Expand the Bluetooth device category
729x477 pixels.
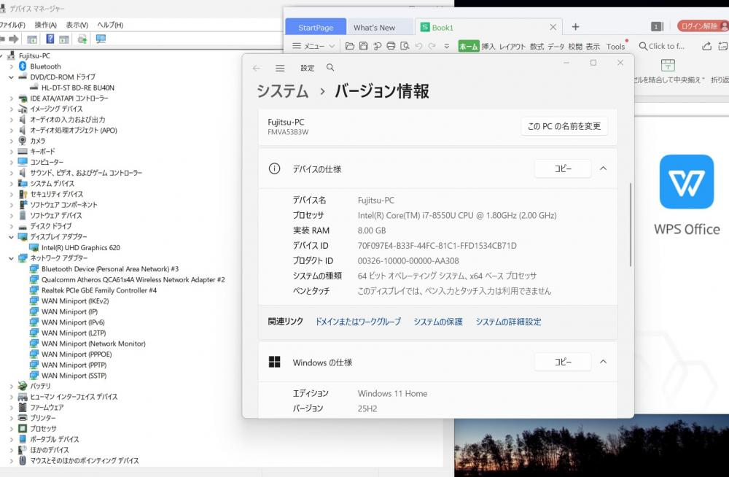coord(12,66)
